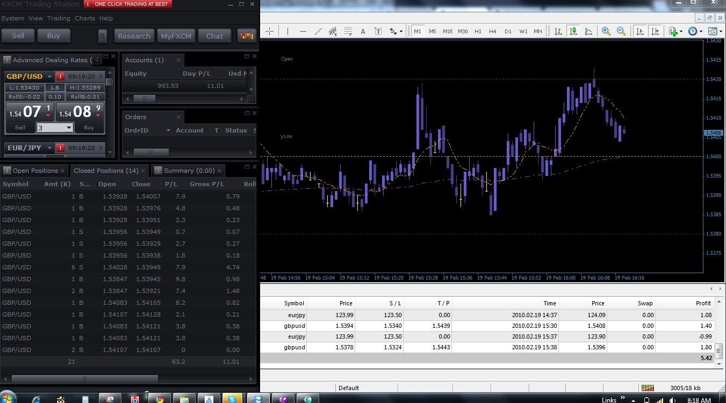Select the trendline drawing tool

click(318, 32)
